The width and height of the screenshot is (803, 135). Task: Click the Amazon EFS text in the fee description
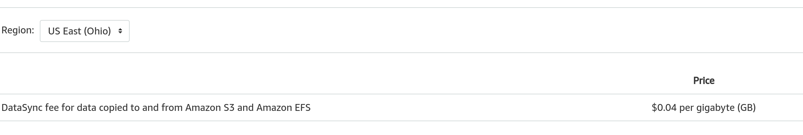[x=284, y=108]
